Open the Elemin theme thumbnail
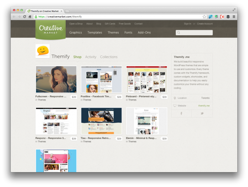This screenshot has width=248, height=187. [147, 121]
